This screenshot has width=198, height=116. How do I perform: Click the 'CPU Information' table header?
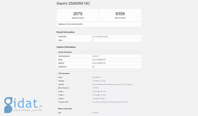64,73
